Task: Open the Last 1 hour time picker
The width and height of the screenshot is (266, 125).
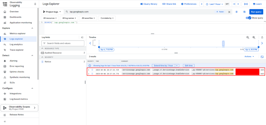Action: coord(214,4)
